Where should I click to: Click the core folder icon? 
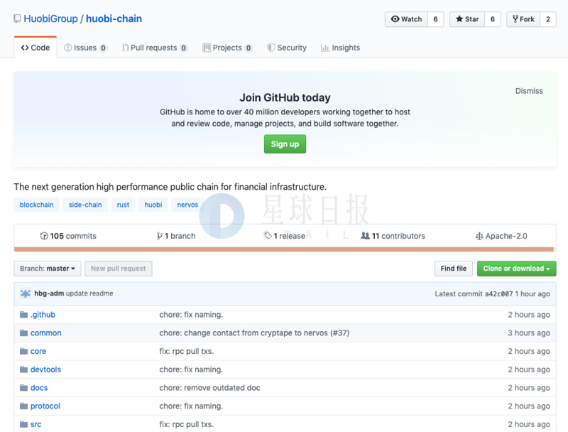coord(24,351)
